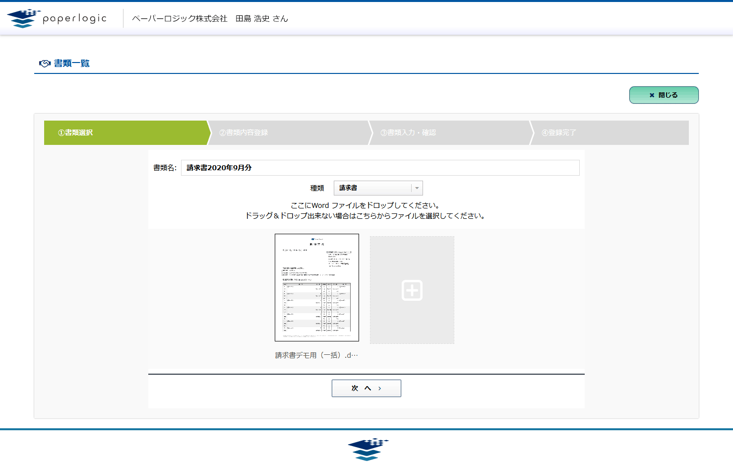The image size is (733, 464).
Task: Open the uploaded invoice document thumbnail
Action: click(x=316, y=287)
